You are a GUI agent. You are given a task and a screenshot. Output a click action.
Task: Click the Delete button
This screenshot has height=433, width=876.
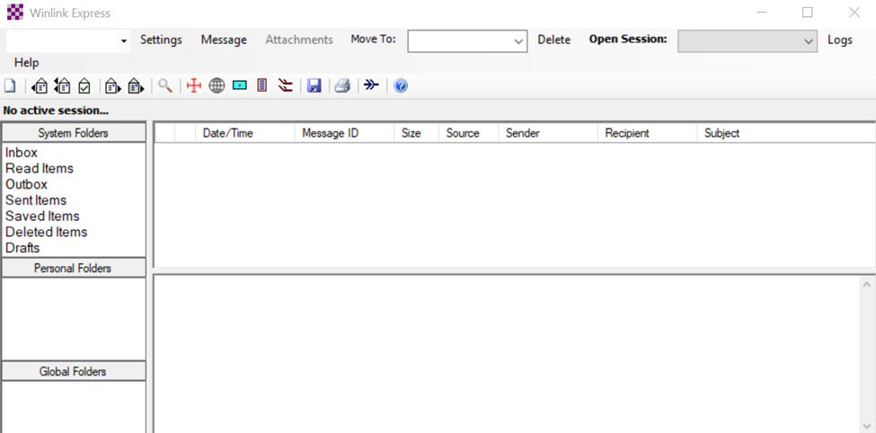pyautogui.click(x=553, y=40)
